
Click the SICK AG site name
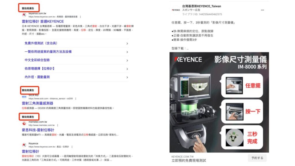point(33,95)
